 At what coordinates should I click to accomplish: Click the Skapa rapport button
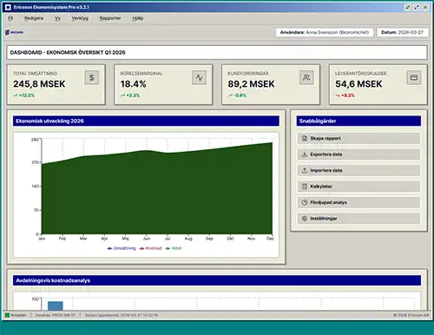pyautogui.click(x=358, y=138)
